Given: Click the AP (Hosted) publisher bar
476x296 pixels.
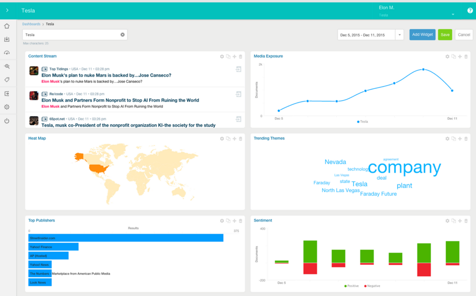Looking at the screenshot, I should [x=48, y=256].
